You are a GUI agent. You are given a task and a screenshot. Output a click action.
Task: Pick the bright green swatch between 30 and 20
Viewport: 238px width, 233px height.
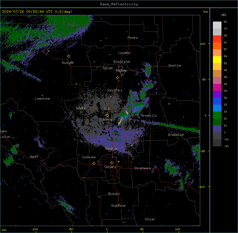217,115
